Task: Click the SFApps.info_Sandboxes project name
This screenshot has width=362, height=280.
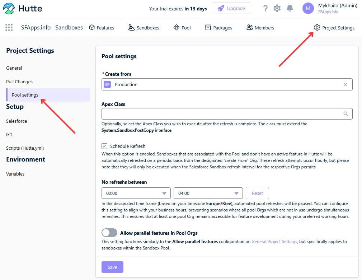Action: tap(52, 28)
